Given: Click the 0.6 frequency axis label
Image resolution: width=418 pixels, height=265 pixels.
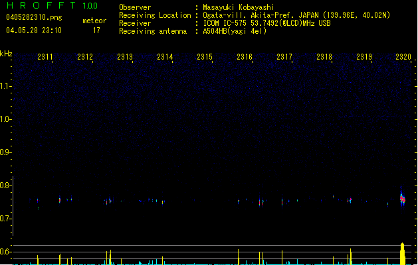Looking at the screenshot, I should [x=5, y=252].
